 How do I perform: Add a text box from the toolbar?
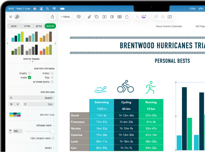point(104,17)
